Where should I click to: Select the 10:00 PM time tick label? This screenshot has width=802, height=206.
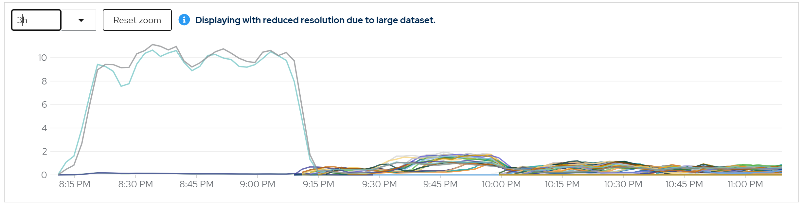pos(501,184)
